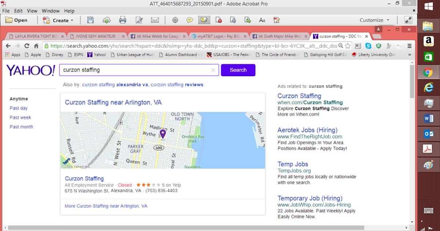Image resolution: width=440 pixels, height=231 pixels.
Task: Toggle Acrobat read mode expand icon
Action: coord(408,20)
